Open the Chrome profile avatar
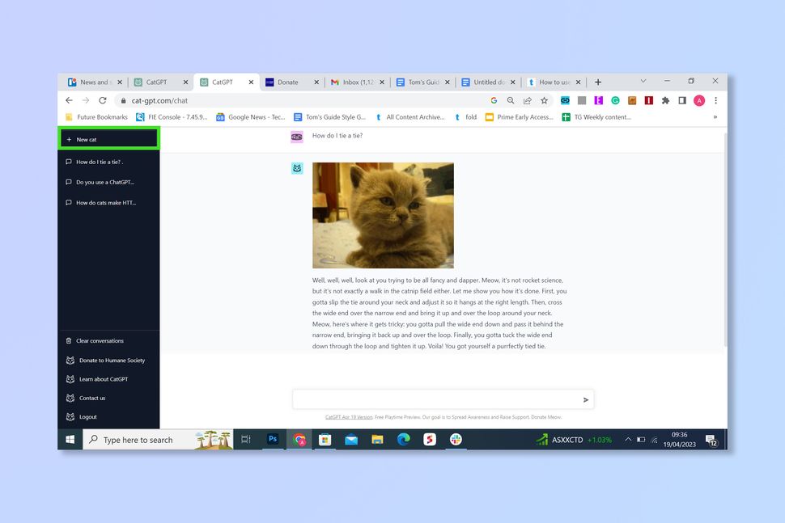785x523 pixels. 699,100
